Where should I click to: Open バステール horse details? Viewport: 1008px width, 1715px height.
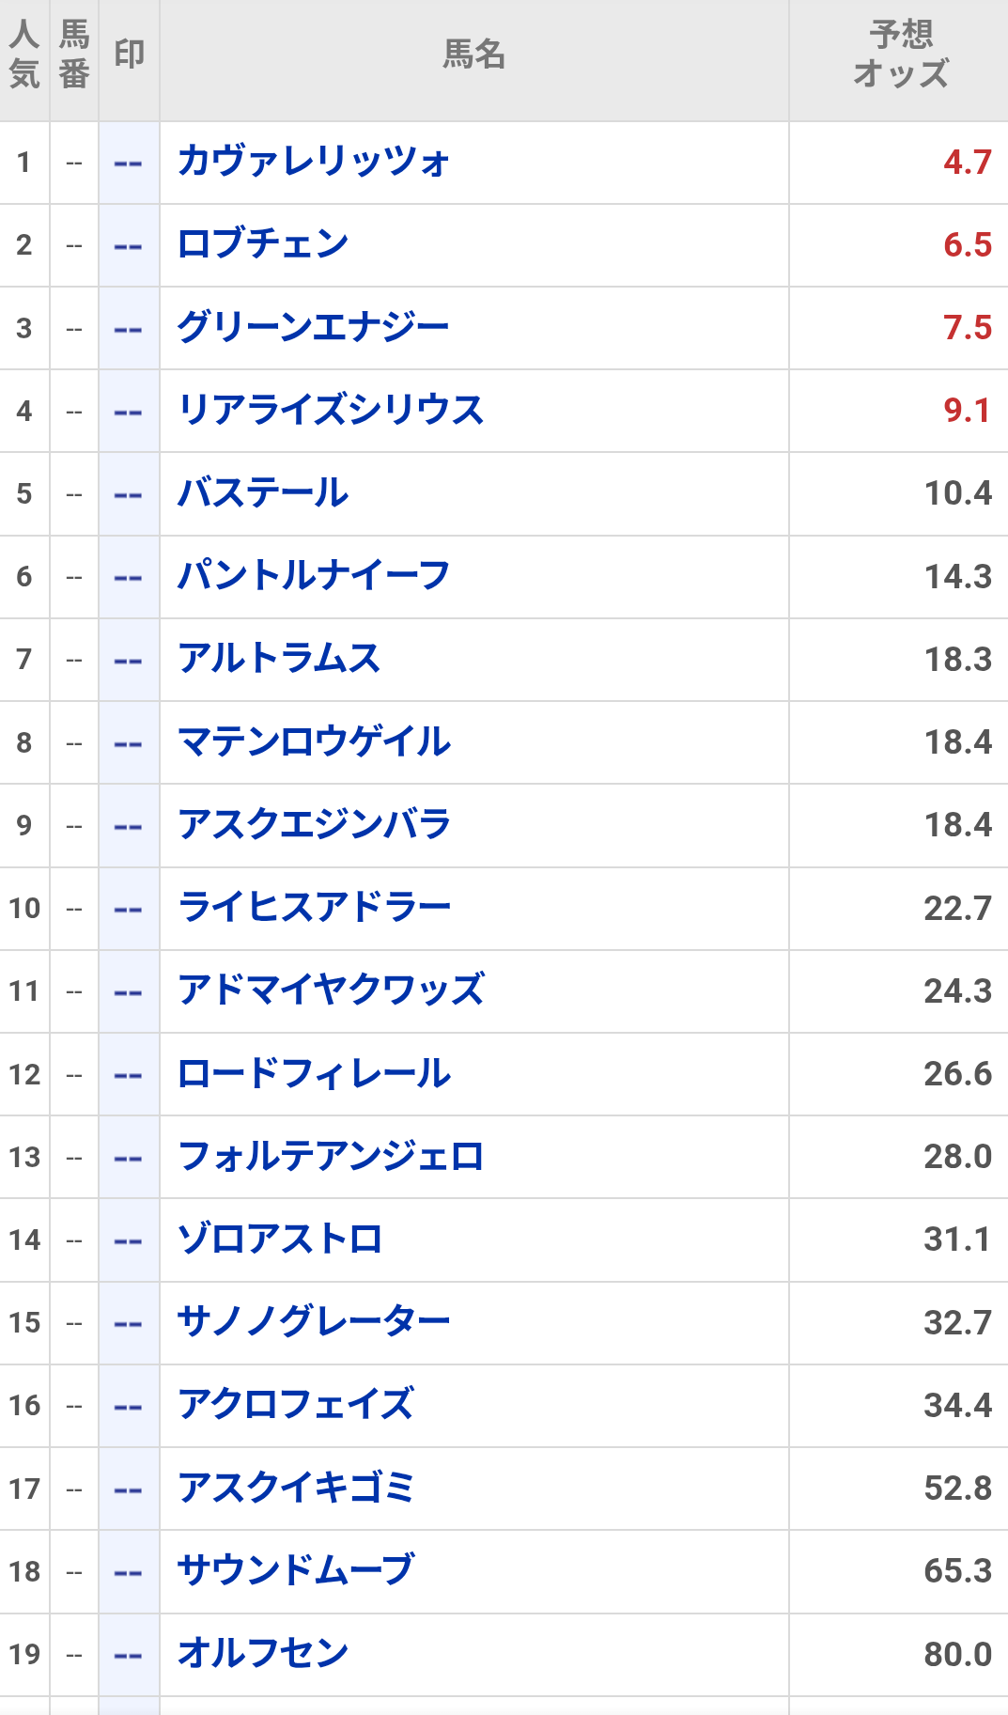click(x=263, y=493)
